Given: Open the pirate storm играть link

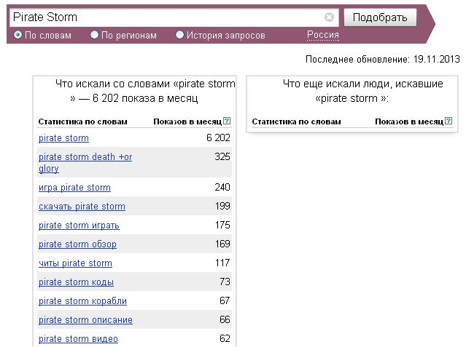Looking at the screenshot, I should coord(79,226).
